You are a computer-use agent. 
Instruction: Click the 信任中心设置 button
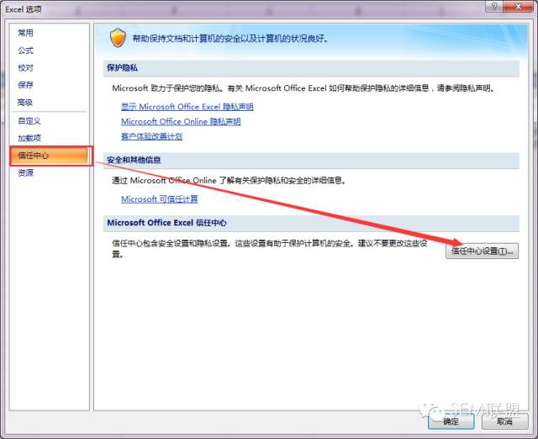pyautogui.click(x=482, y=251)
